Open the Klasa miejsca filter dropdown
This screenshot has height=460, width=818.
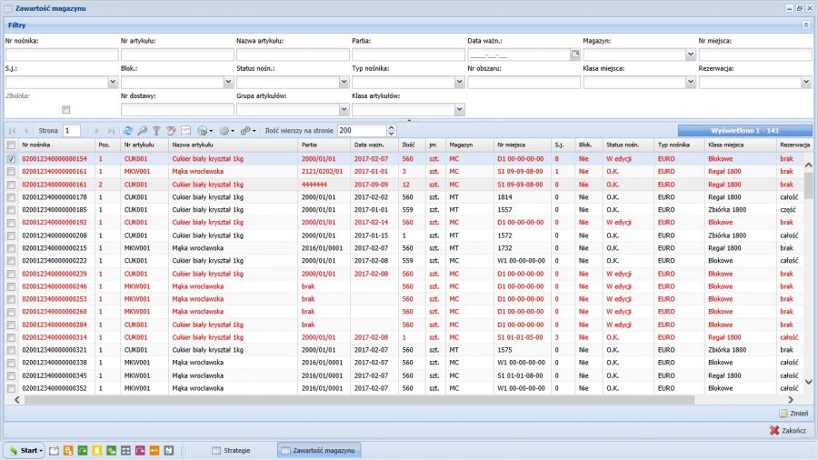691,82
